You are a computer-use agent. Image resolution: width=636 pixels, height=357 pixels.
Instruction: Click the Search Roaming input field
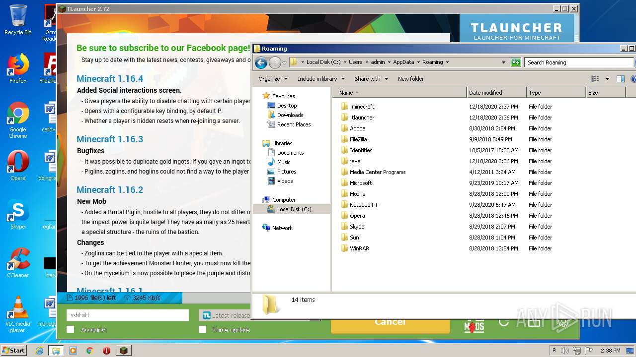click(x=578, y=62)
